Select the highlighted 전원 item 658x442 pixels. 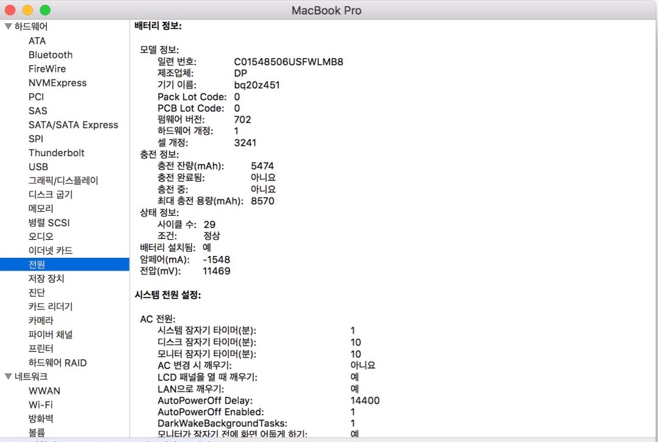(37, 264)
